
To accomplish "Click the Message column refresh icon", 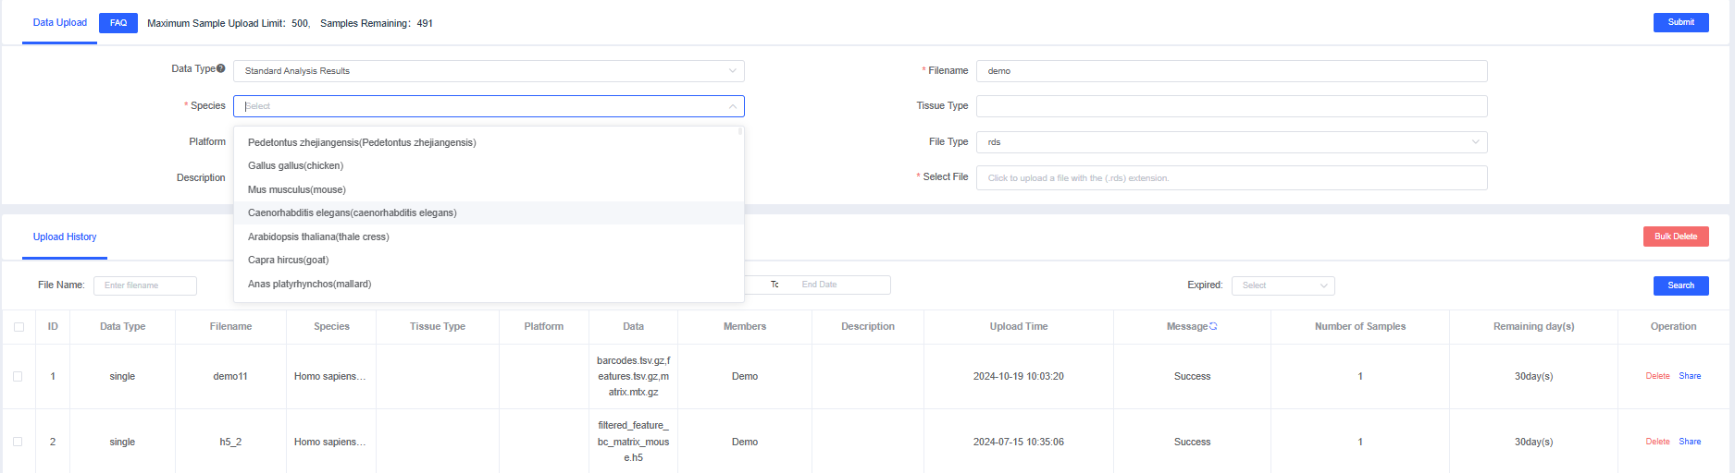I will point(1213,327).
